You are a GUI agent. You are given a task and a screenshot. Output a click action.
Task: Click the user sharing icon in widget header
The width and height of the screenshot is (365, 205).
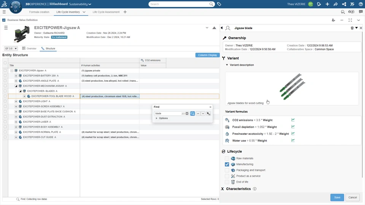click(x=333, y=20)
